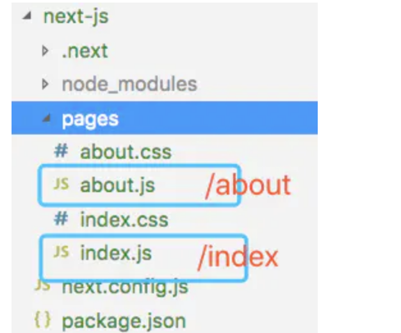Select the highlighted pages folder label
The height and width of the screenshot is (333, 401).
[90, 119]
